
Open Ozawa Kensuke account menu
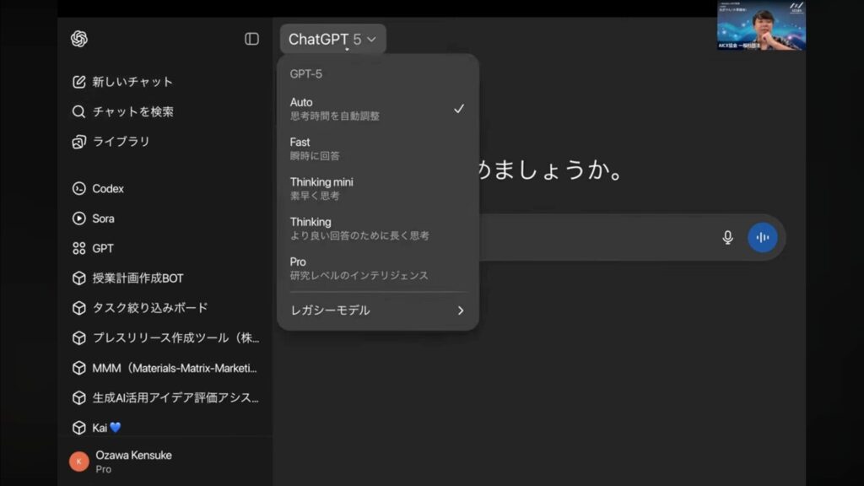point(133,462)
